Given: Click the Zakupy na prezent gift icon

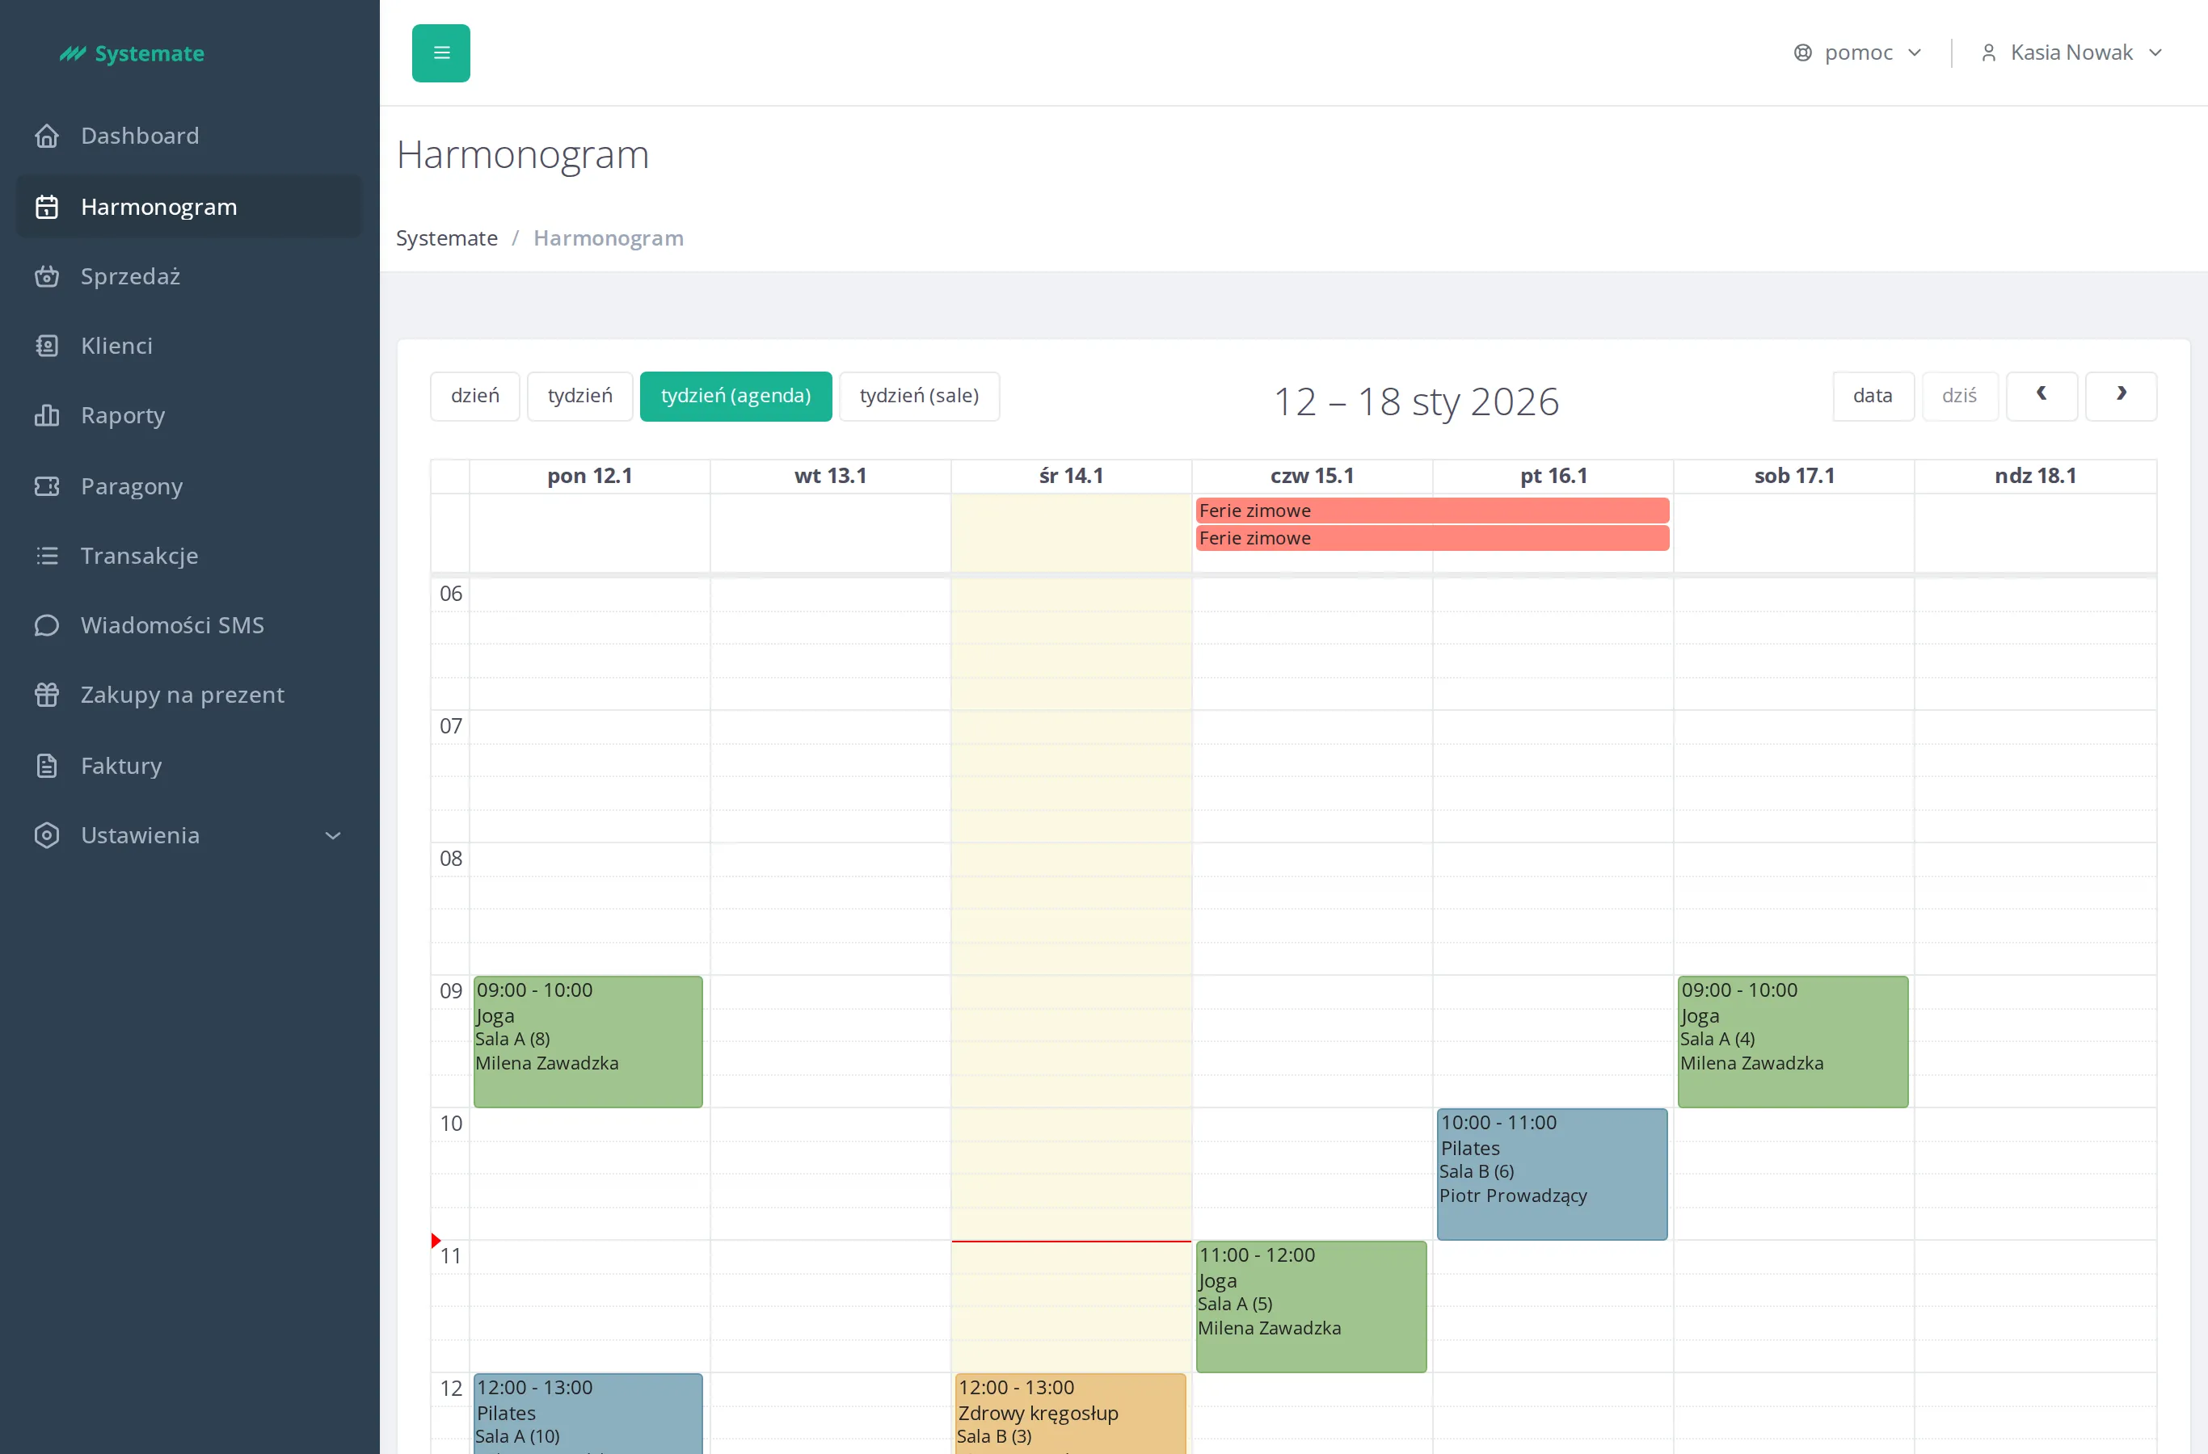Looking at the screenshot, I should [46, 695].
